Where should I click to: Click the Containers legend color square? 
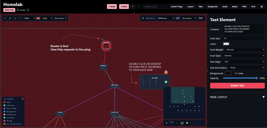4,118
